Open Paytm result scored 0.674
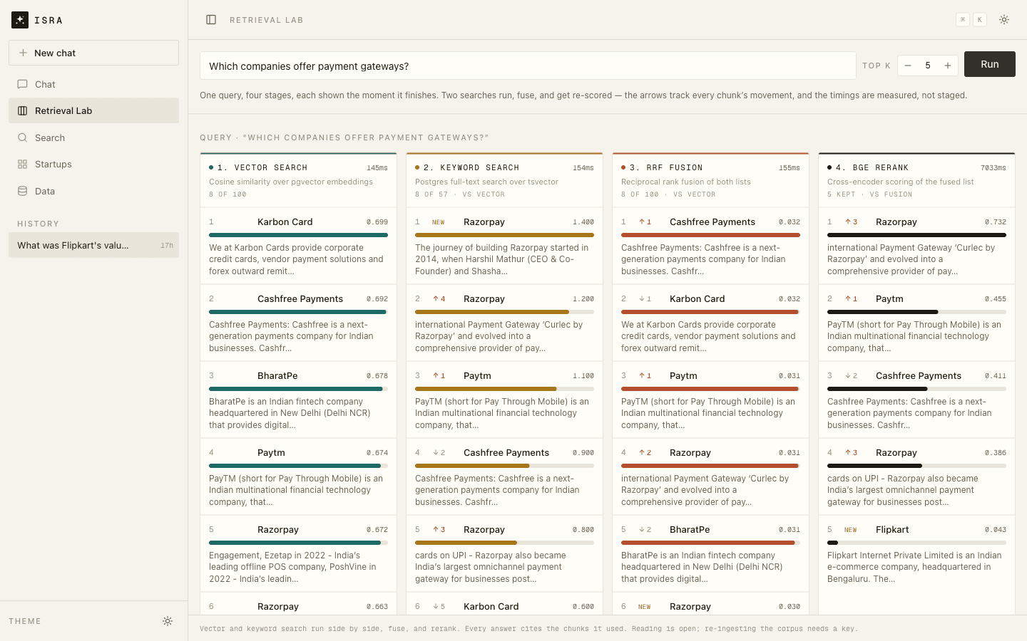 pos(298,476)
